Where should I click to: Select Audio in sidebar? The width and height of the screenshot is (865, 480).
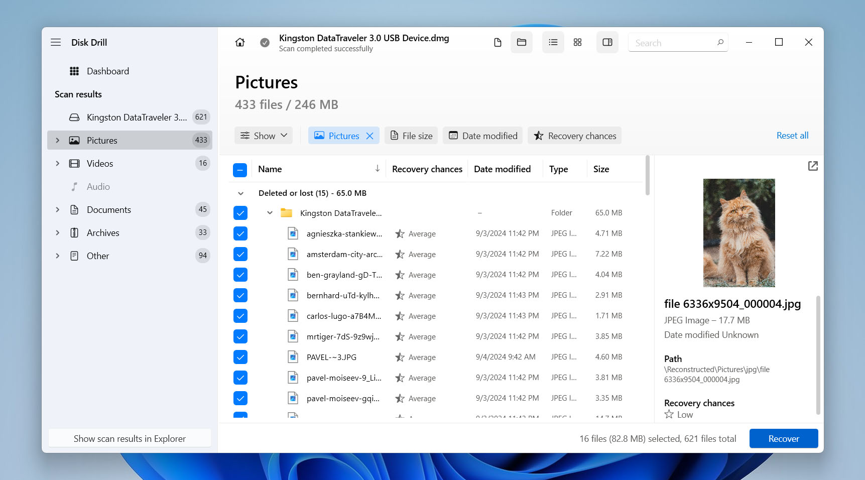130,187
